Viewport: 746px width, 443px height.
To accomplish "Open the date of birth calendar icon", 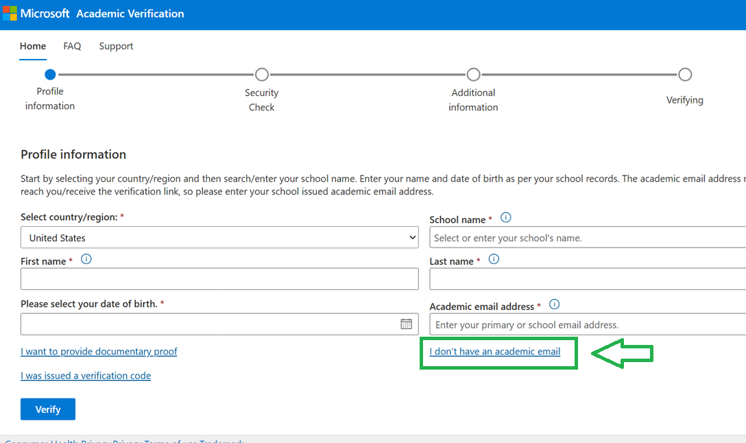I will point(407,324).
